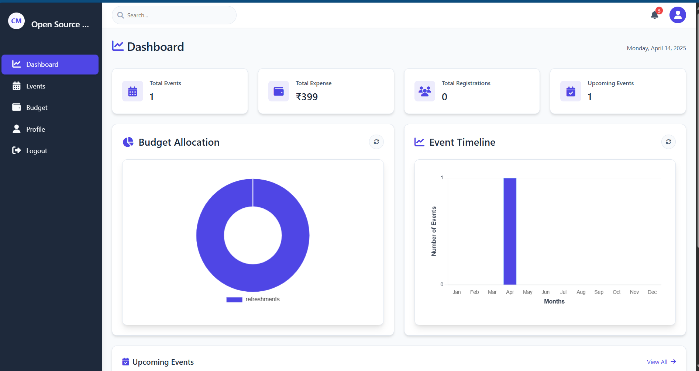Click the Total Events calendar icon
699x371 pixels.
132,91
